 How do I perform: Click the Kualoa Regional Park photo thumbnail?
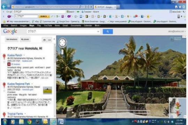coord(47,90)
